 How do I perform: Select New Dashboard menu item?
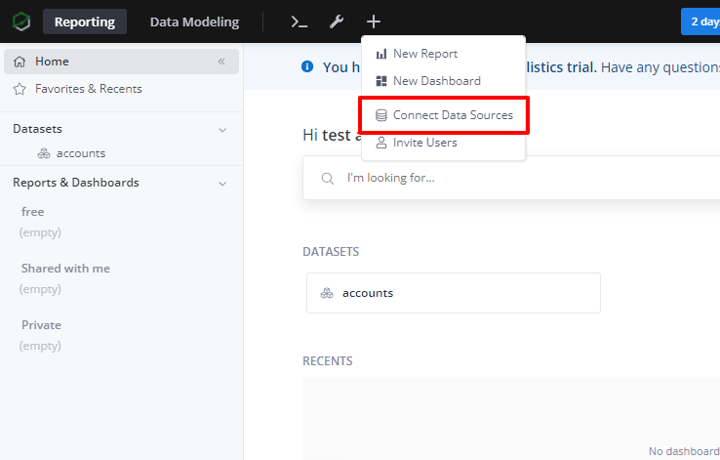(x=436, y=81)
